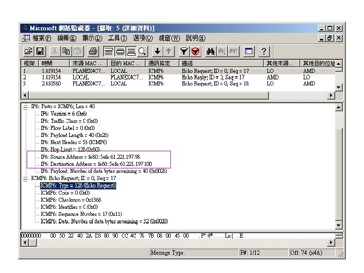Viewport: 364px width, 273px height.
Task: Collapse the IP6: Proto = ICMP6 tree node
Action: [x=26, y=107]
